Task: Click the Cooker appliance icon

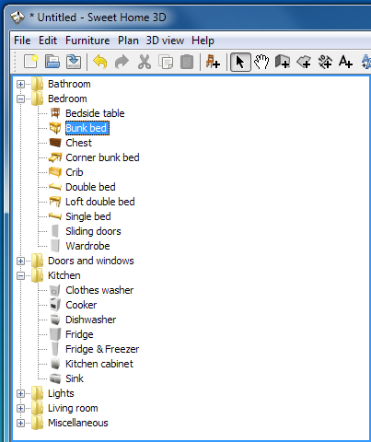Action: pos(55,305)
